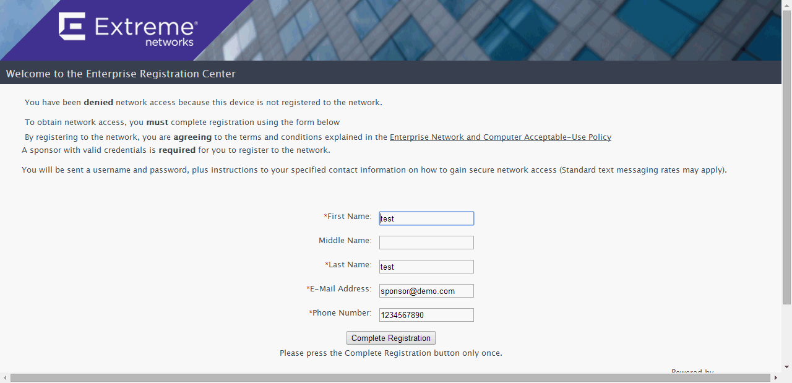Click the vertical scrollbar up arrow
This screenshot has height=383, width=792.
click(786, 5)
